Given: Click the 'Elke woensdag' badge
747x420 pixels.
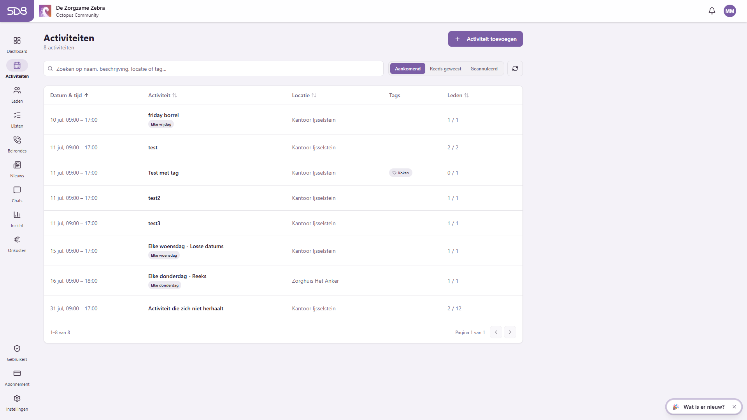Looking at the screenshot, I should click(164, 255).
